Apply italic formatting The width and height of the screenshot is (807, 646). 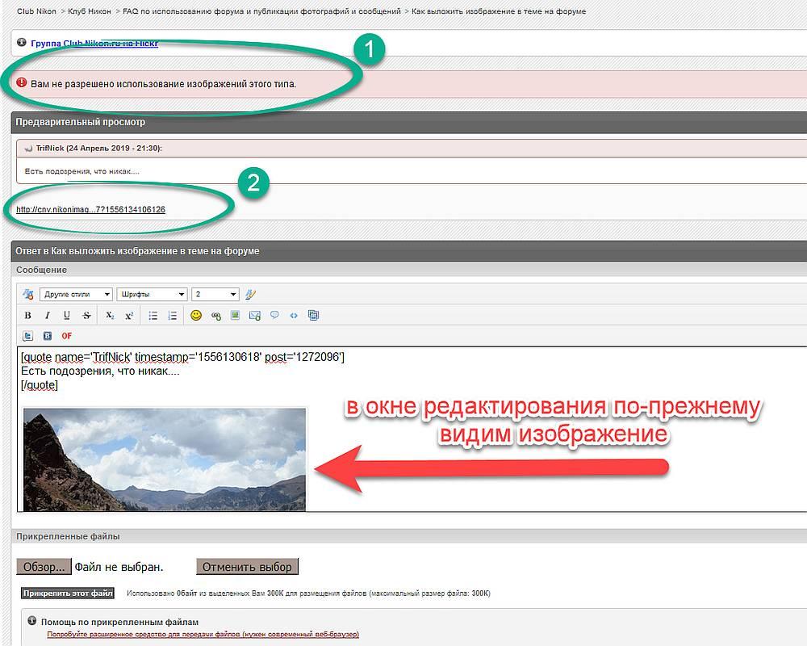pyautogui.click(x=48, y=315)
